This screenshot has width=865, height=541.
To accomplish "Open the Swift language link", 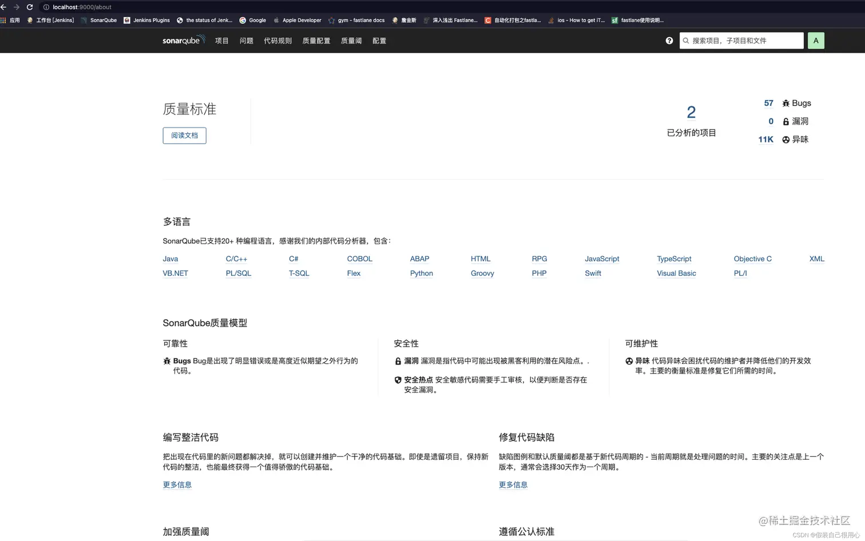I will point(593,273).
